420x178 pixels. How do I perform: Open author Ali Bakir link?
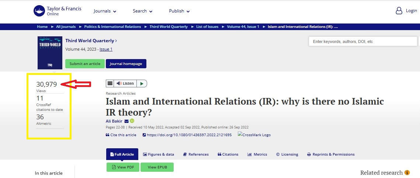(x=114, y=121)
